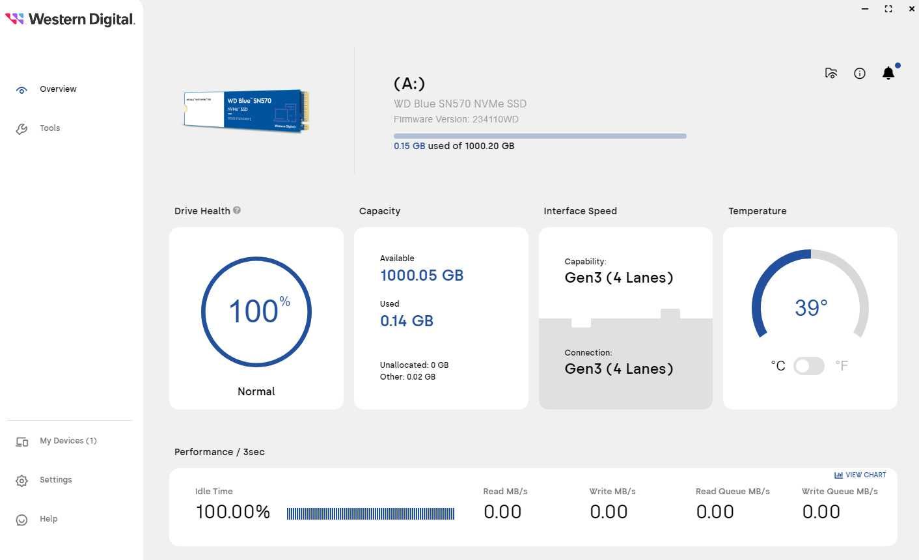Click the Interface Speed heading
919x560 pixels.
(x=581, y=211)
